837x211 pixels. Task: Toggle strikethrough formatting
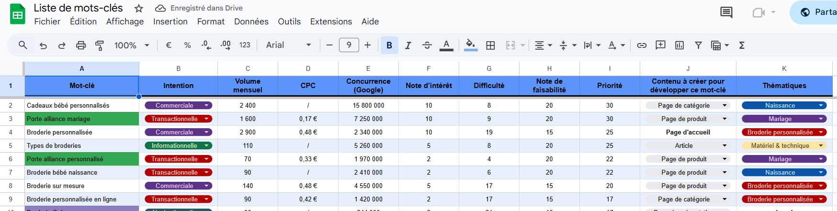(x=427, y=45)
